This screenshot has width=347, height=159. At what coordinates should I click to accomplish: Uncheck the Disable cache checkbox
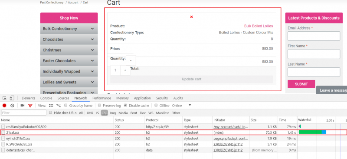coord(125,105)
